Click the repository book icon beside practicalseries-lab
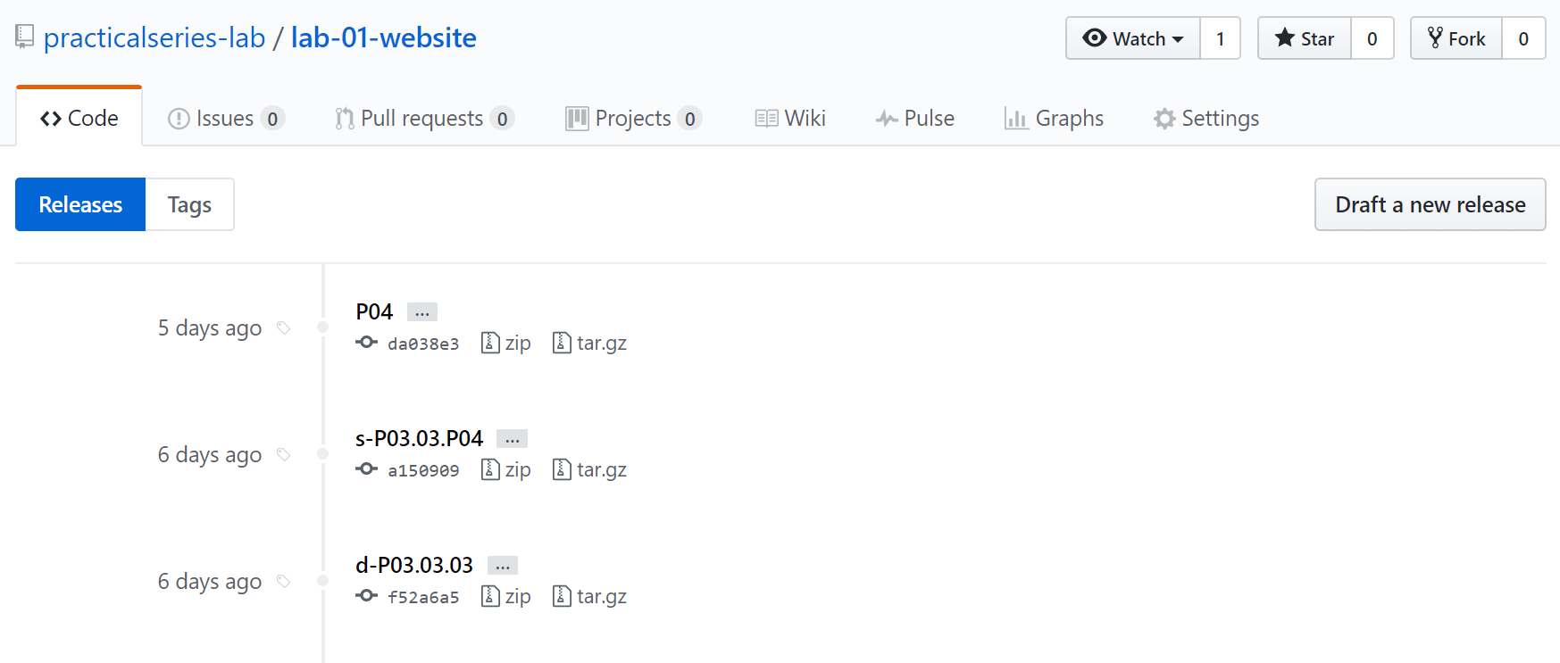 [x=25, y=37]
